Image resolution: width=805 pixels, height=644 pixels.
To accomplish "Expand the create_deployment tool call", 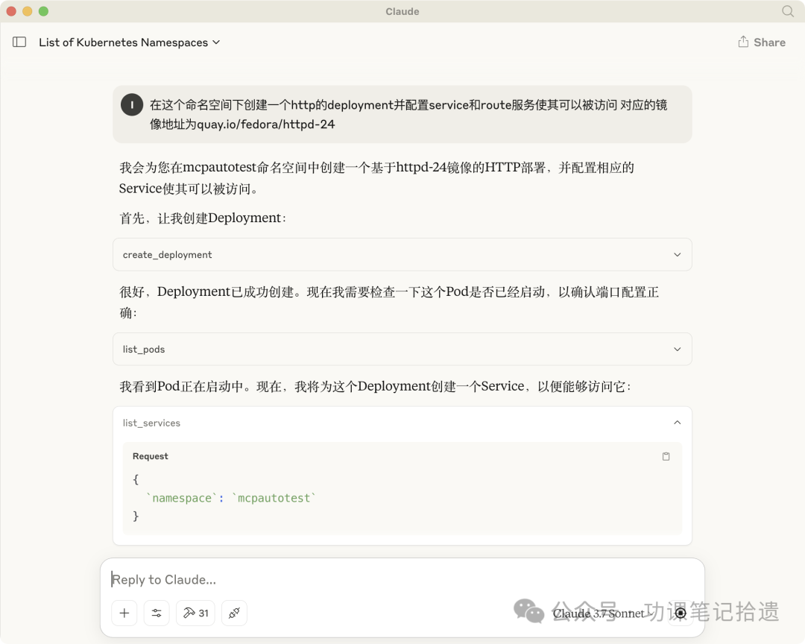I will pyautogui.click(x=677, y=254).
